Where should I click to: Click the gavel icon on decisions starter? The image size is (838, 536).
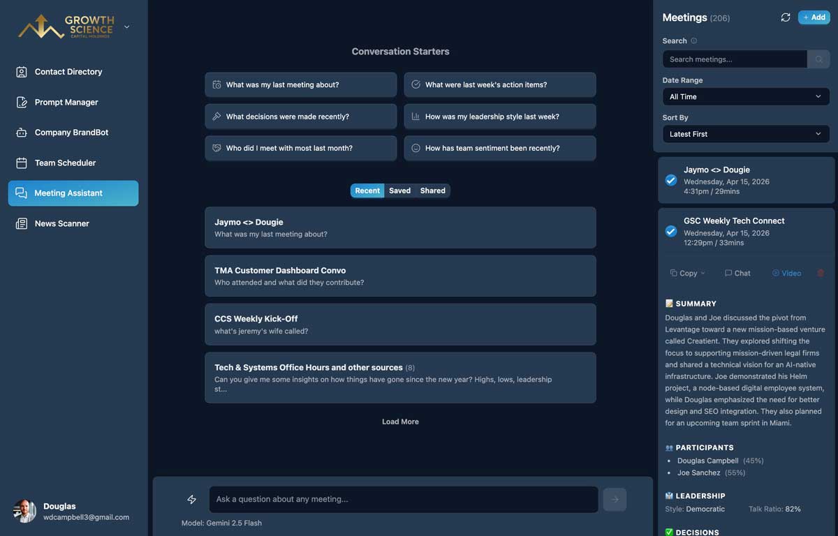(x=216, y=117)
